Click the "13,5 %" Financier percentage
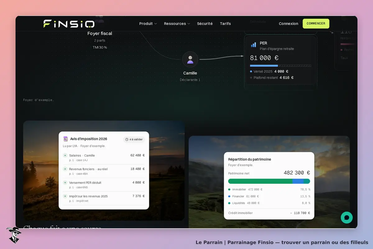The image size is (373, 249). (x=305, y=196)
